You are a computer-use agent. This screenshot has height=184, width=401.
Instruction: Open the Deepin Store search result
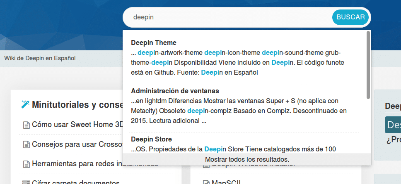pos(151,139)
